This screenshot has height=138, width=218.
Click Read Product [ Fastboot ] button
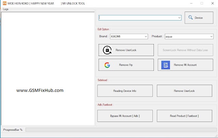[185, 116]
